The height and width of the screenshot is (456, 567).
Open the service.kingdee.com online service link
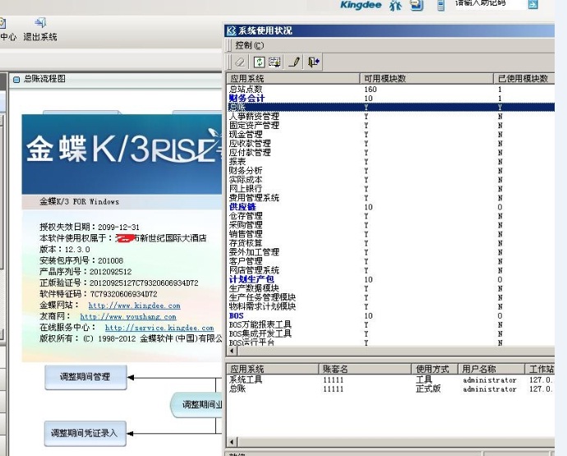[159, 328]
